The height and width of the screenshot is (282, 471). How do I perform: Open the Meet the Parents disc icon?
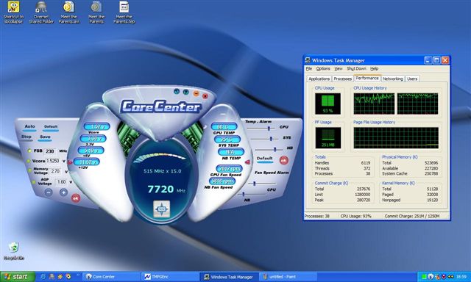tap(96, 12)
